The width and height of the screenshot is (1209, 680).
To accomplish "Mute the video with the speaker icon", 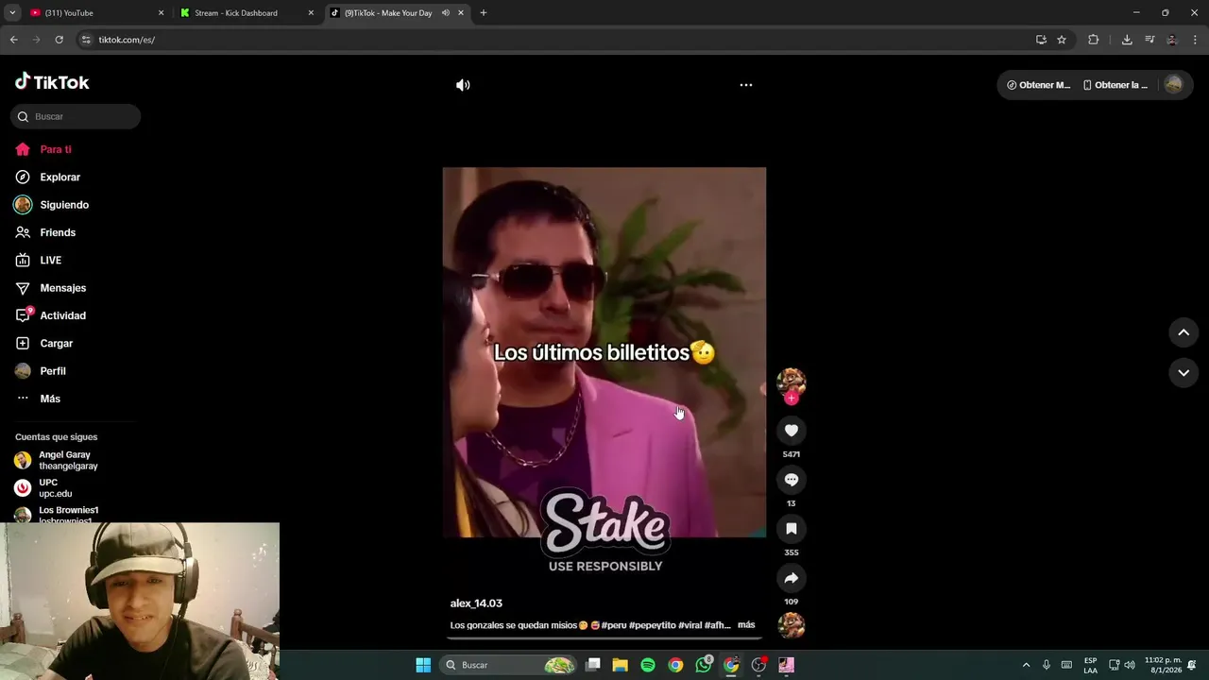I will coord(463,85).
